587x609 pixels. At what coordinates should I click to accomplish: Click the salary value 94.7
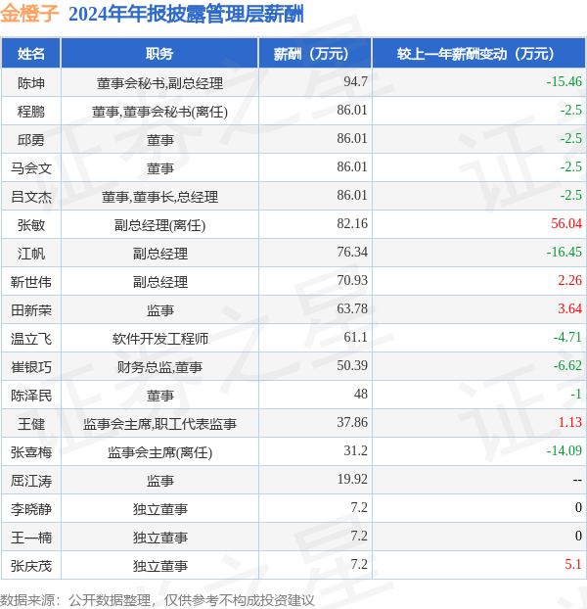(x=355, y=81)
